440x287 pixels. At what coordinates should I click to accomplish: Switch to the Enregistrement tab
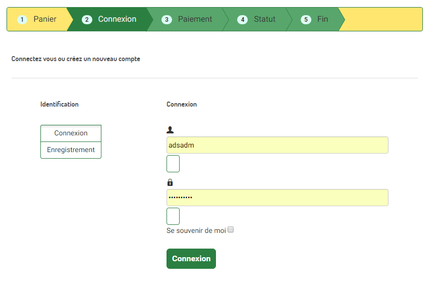pyautogui.click(x=71, y=150)
